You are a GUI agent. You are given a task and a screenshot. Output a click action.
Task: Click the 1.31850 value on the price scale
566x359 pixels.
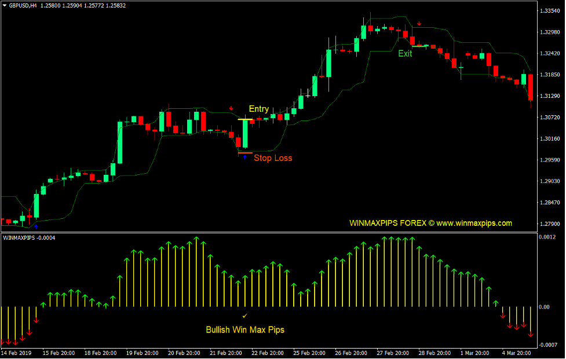pos(549,74)
